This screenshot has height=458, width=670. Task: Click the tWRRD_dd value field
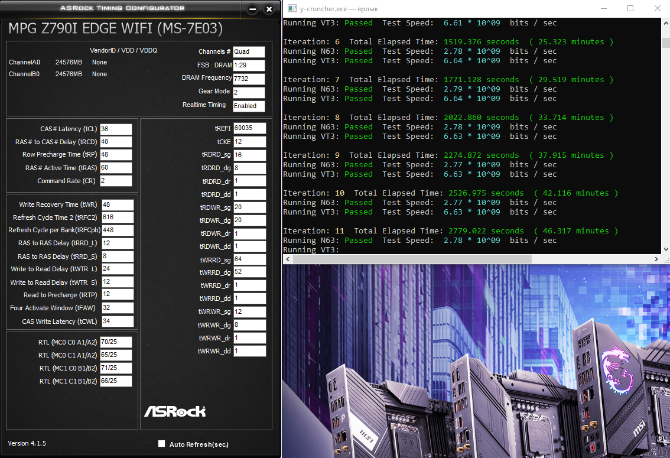pos(249,298)
